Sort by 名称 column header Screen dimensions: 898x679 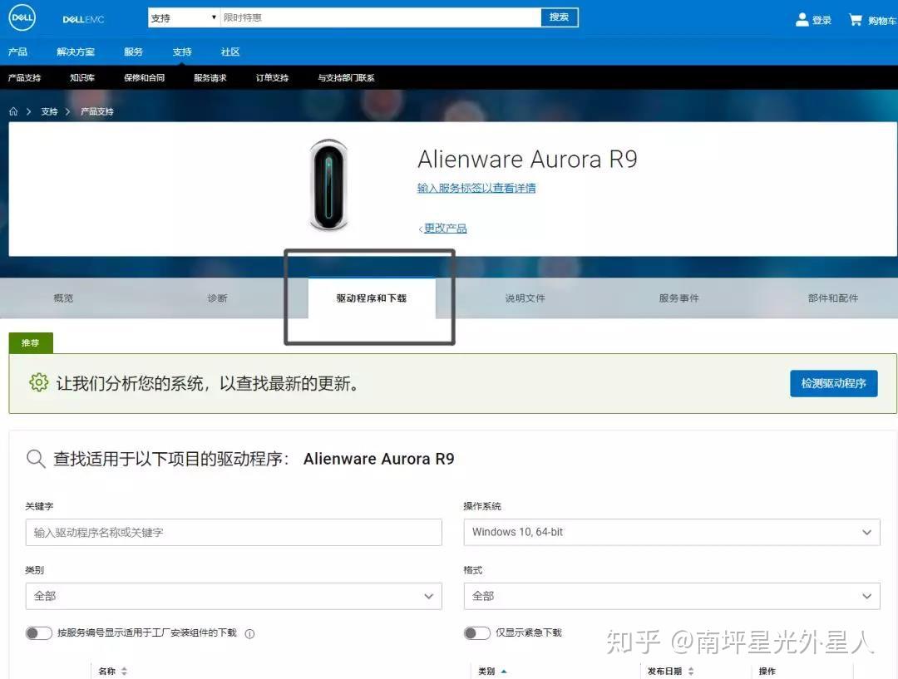tap(111, 671)
